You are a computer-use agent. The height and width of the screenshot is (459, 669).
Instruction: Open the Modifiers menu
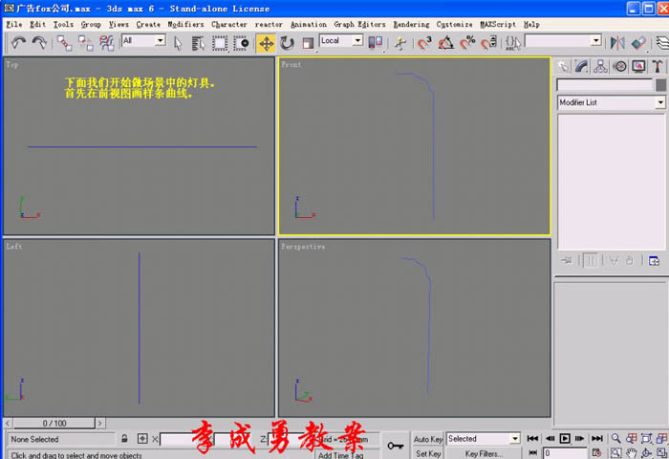(x=185, y=24)
